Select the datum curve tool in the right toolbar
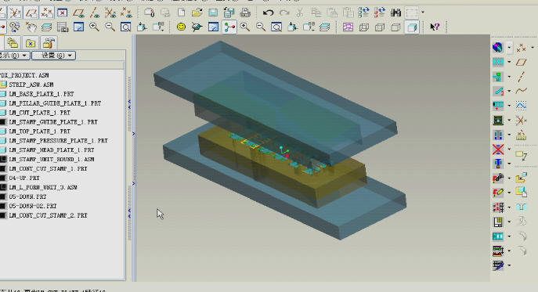538x292 pixels. [522, 91]
